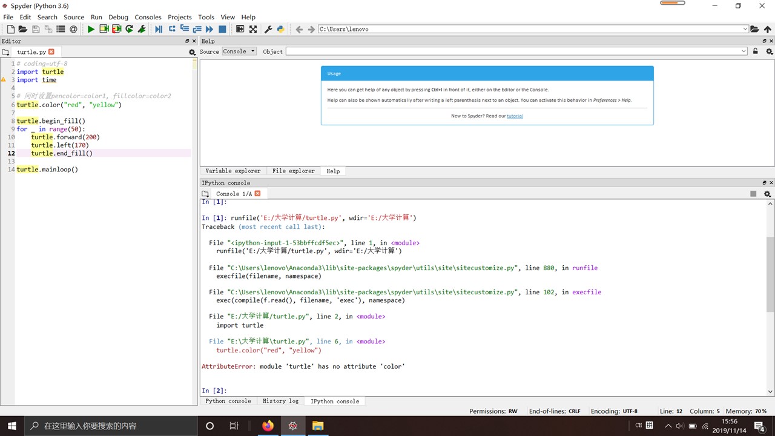Open Source Console dropdown in Help
The height and width of the screenshot is (436, 775).
239,51
